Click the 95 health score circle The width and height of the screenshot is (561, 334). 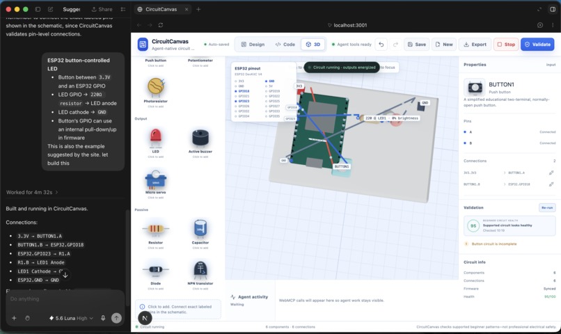[473, 226]
